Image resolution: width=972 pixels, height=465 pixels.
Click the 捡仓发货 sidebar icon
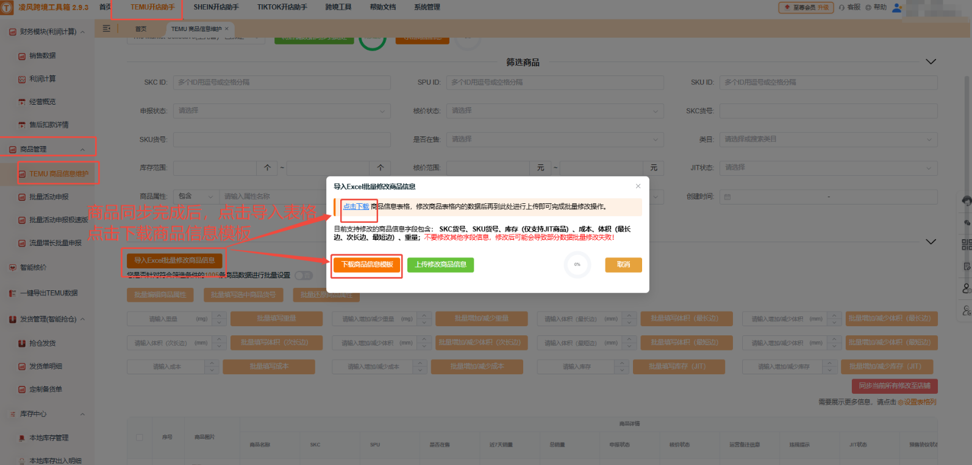coord(22,344)
